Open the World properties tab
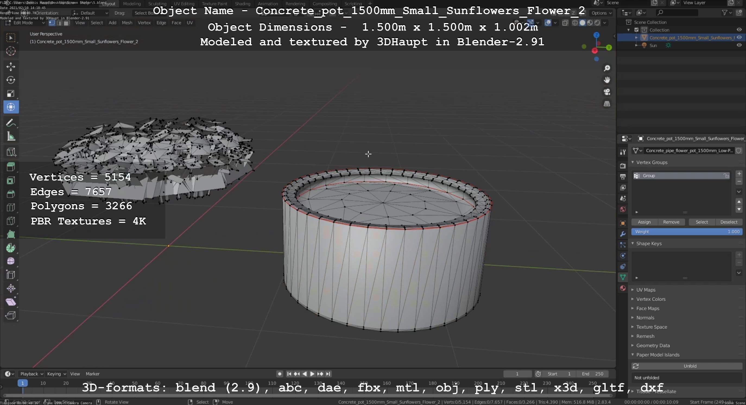This screenshot has height=405, width=746. [x=623, y=209]
